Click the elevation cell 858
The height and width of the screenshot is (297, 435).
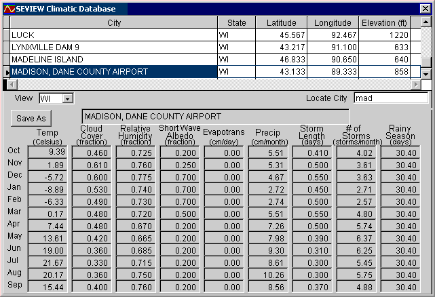[x=384, y=72]
